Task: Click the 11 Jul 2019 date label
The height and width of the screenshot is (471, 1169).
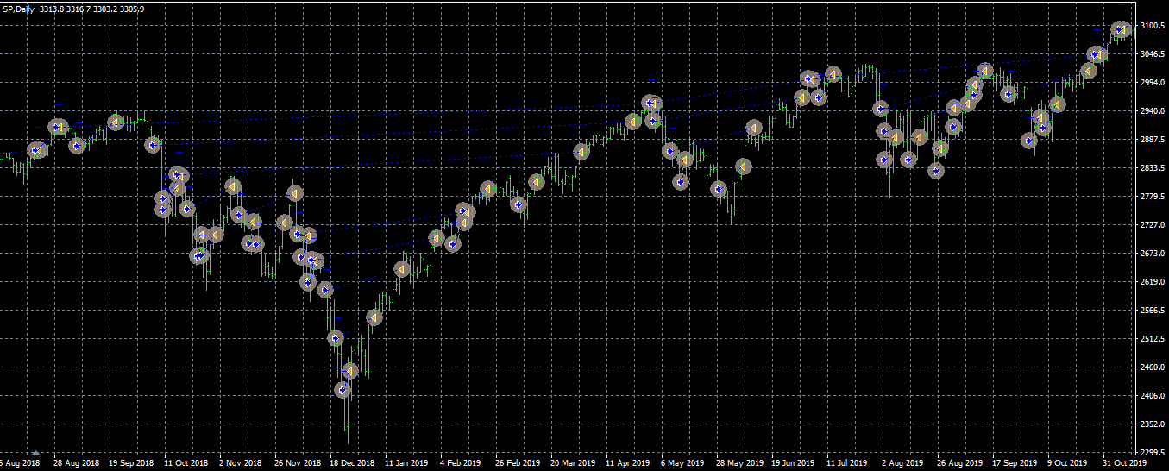Action: point(848,464)
